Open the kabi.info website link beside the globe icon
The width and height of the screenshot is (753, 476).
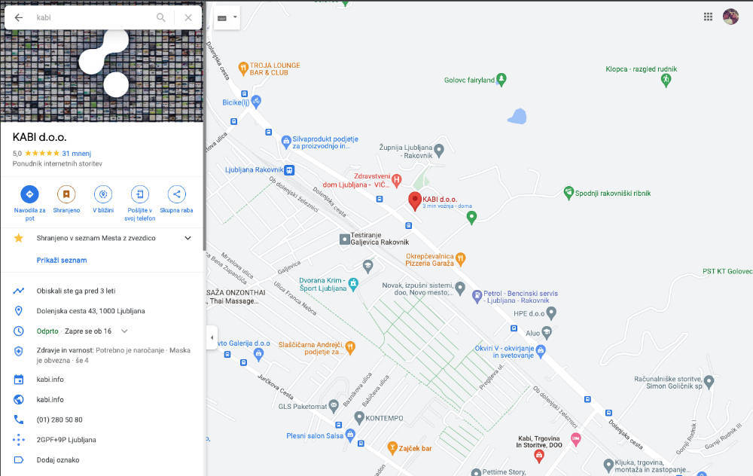[50, 399]
